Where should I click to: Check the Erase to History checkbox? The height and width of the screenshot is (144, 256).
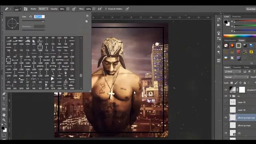pyautogui.click(x=106, y=9)
